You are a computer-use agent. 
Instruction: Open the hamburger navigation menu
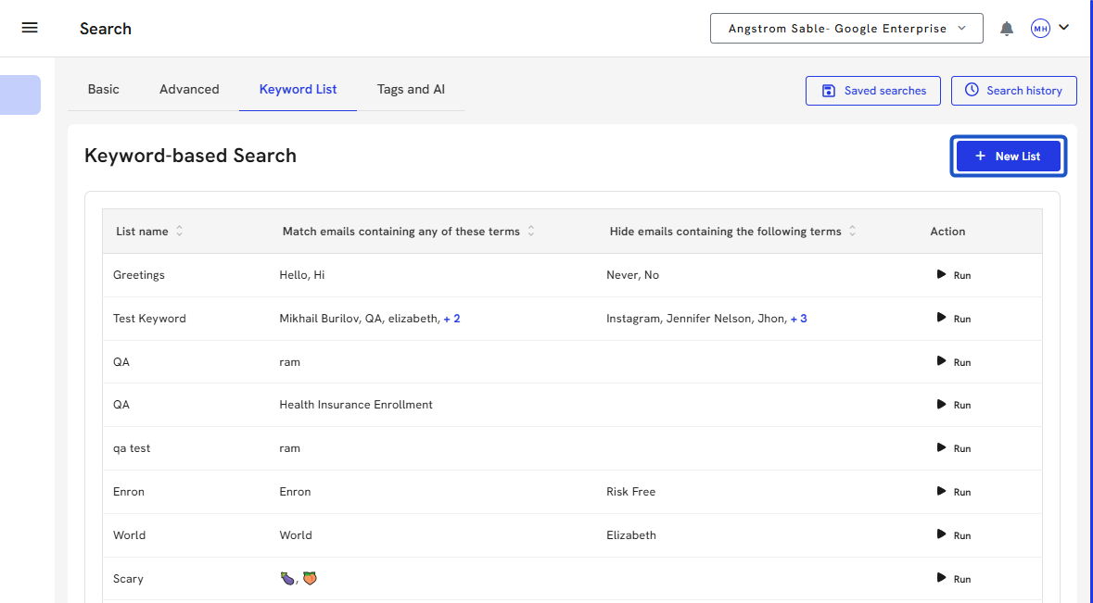(x=30, y=28)
